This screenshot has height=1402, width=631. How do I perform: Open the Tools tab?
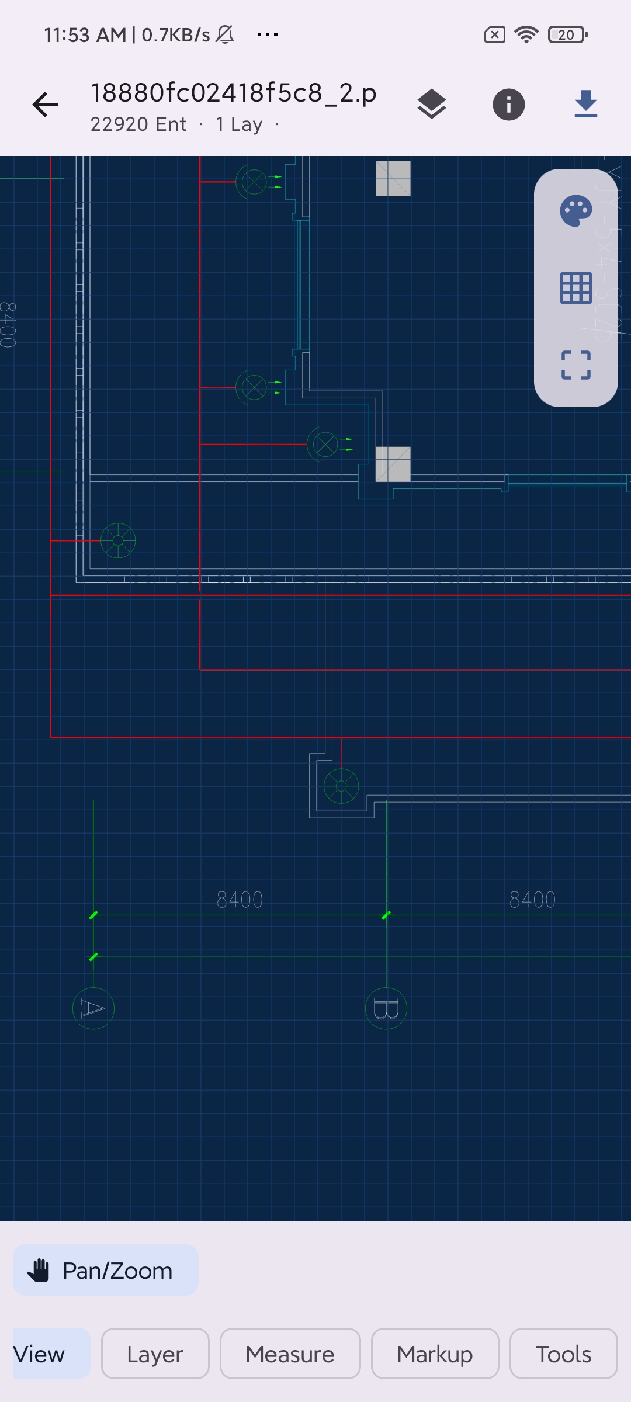tap(564, 1354)
